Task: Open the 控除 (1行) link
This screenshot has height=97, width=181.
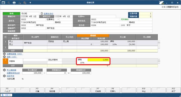Action: click(12, 57)
